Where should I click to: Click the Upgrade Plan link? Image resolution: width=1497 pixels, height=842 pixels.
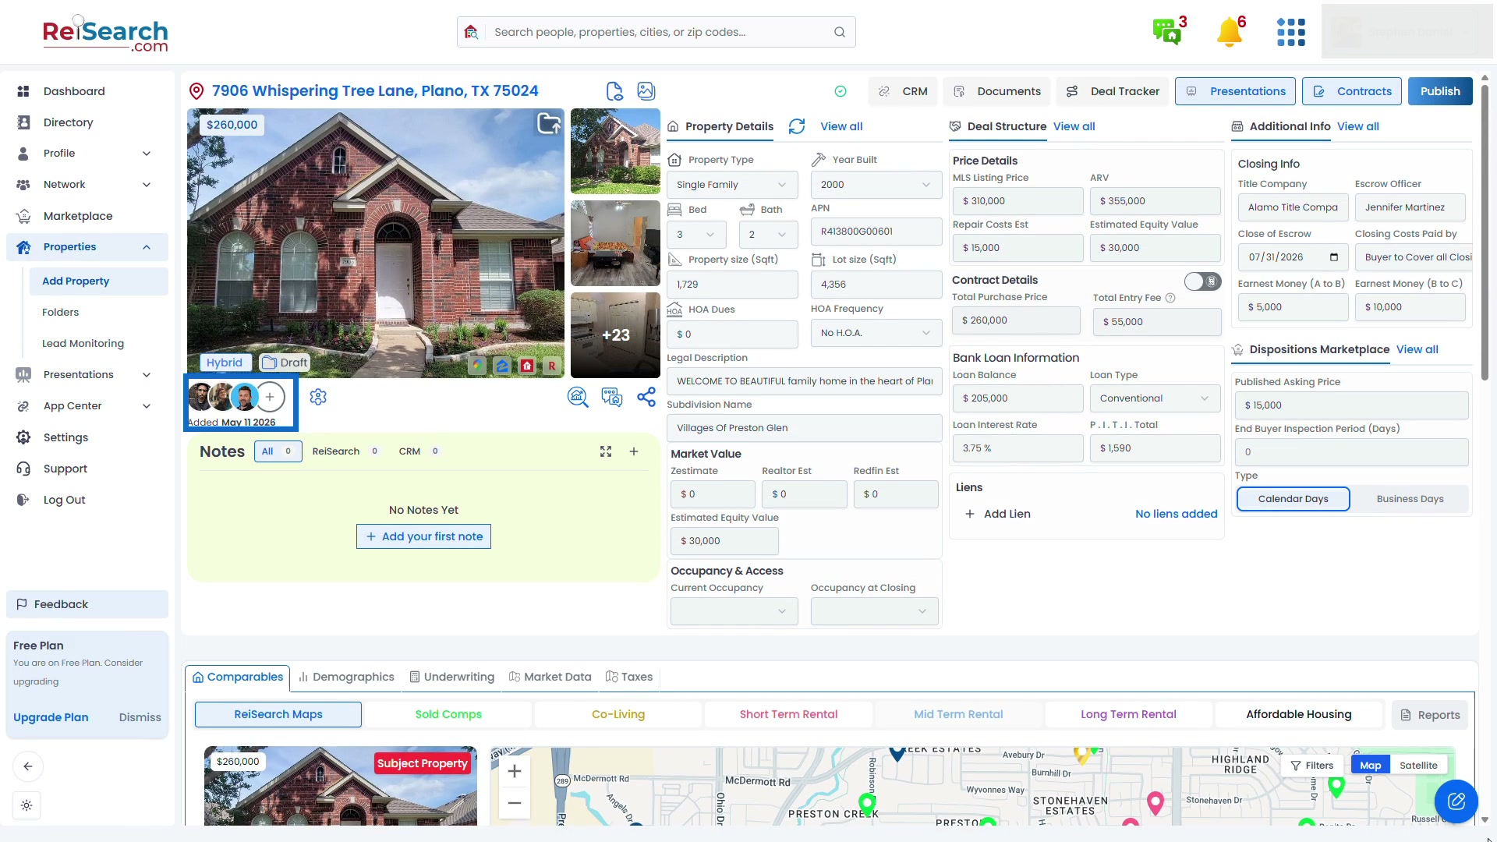(51, 717)
